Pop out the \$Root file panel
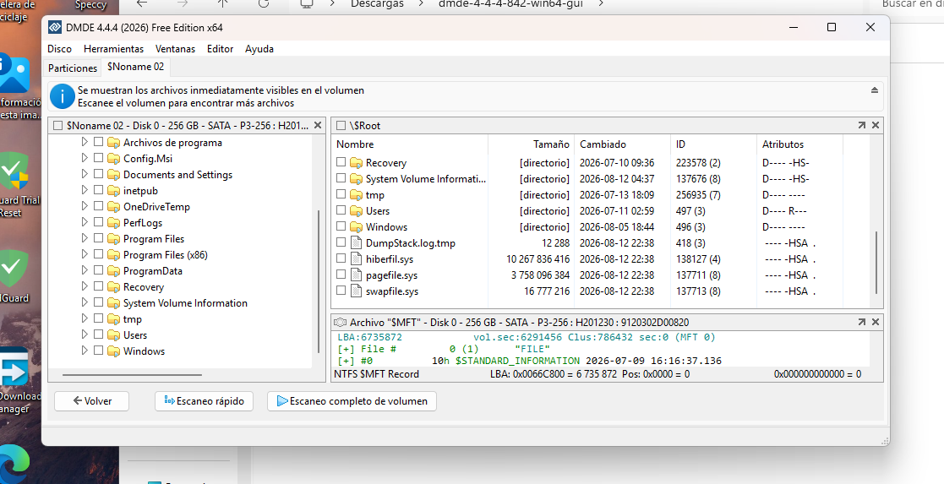This screenshot has height=484, width=944. click(x=861, y=125)
